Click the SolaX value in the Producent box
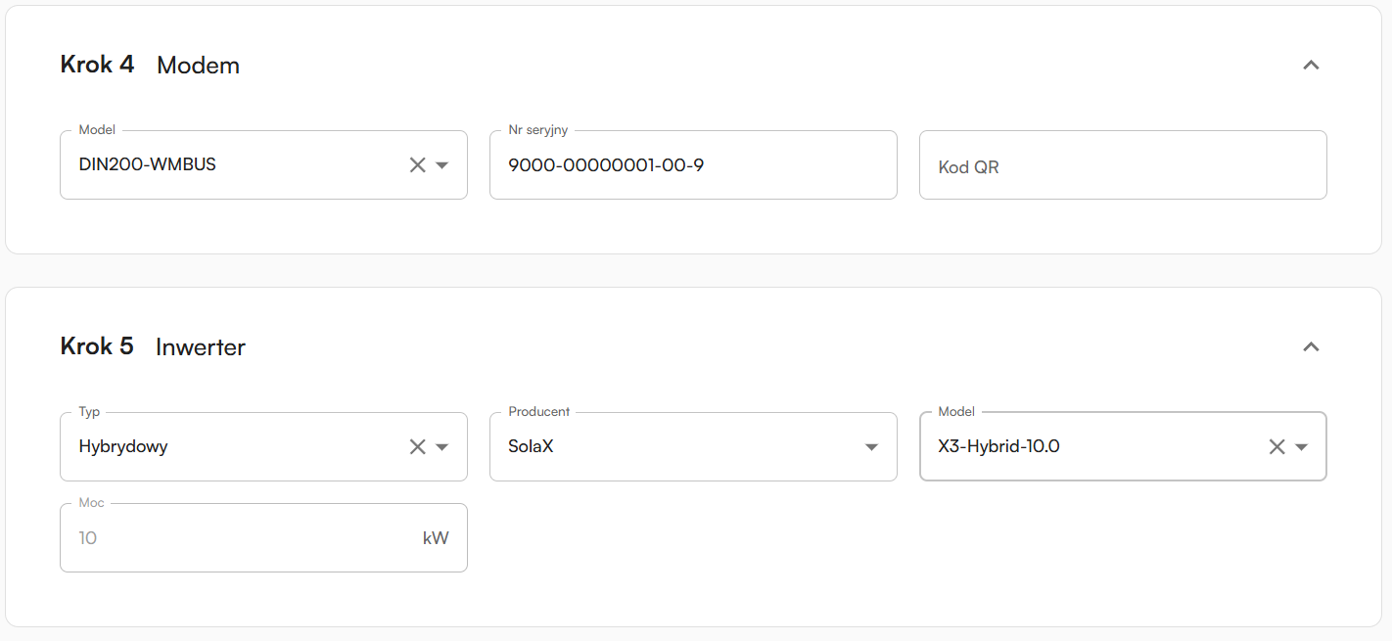The height and width of the screenshot is (641, 1392). tap(531, 446)
